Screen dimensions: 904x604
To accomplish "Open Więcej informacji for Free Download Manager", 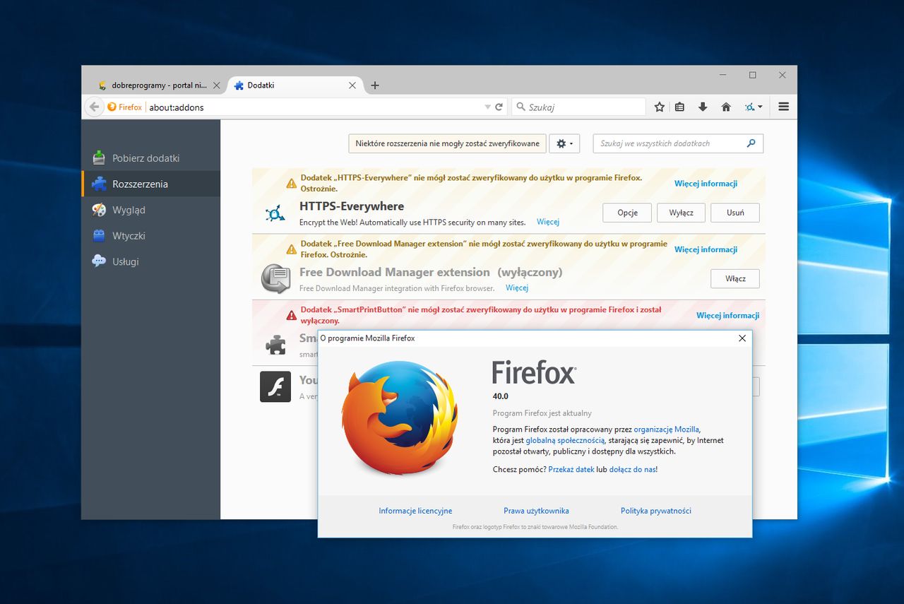I will point(706,249).
